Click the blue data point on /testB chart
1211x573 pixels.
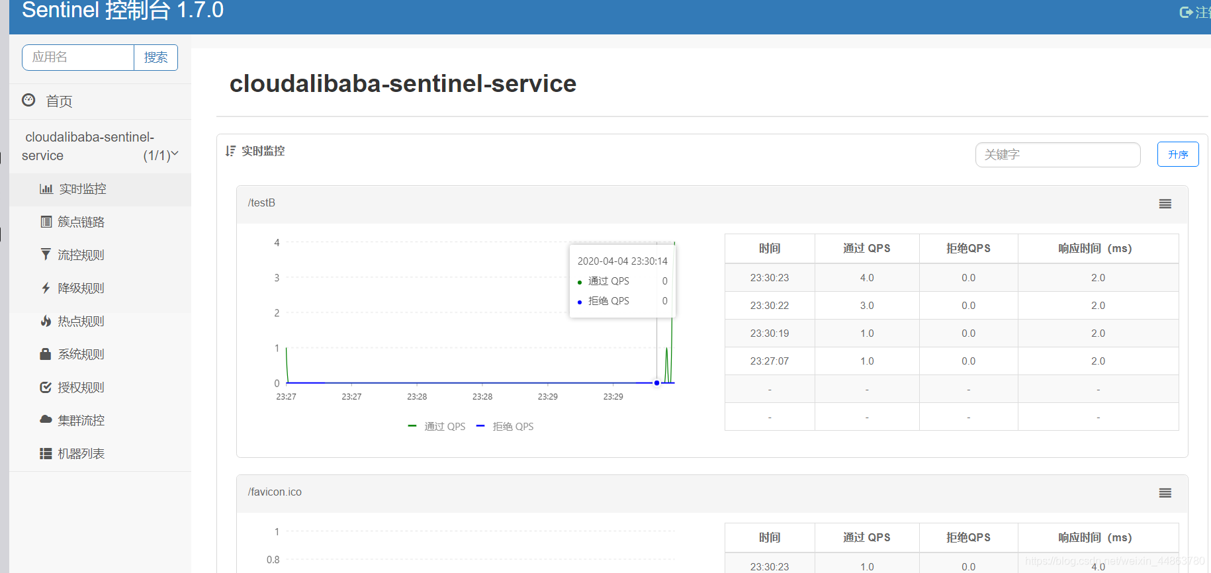(x=656, y=383)
